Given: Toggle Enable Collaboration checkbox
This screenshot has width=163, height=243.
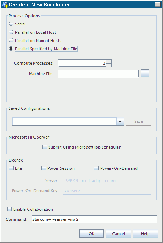Looking at the screenshot, I should [x=9, y=209].
